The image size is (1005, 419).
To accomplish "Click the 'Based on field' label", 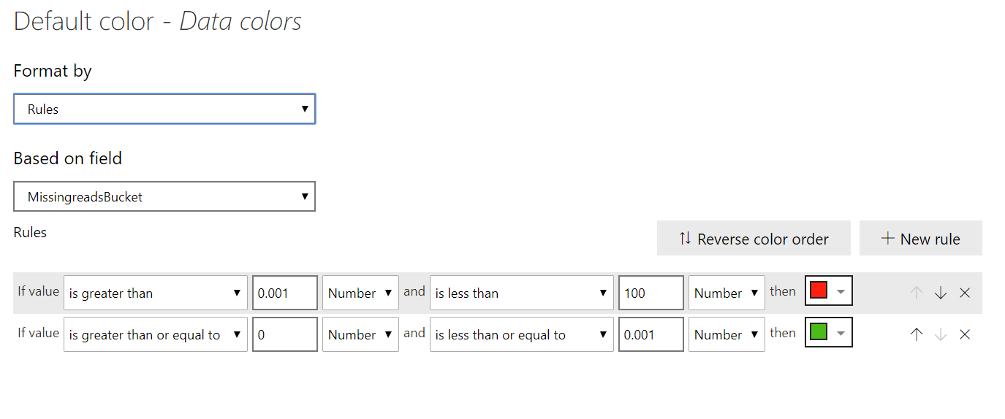I will tap(68, 158).
